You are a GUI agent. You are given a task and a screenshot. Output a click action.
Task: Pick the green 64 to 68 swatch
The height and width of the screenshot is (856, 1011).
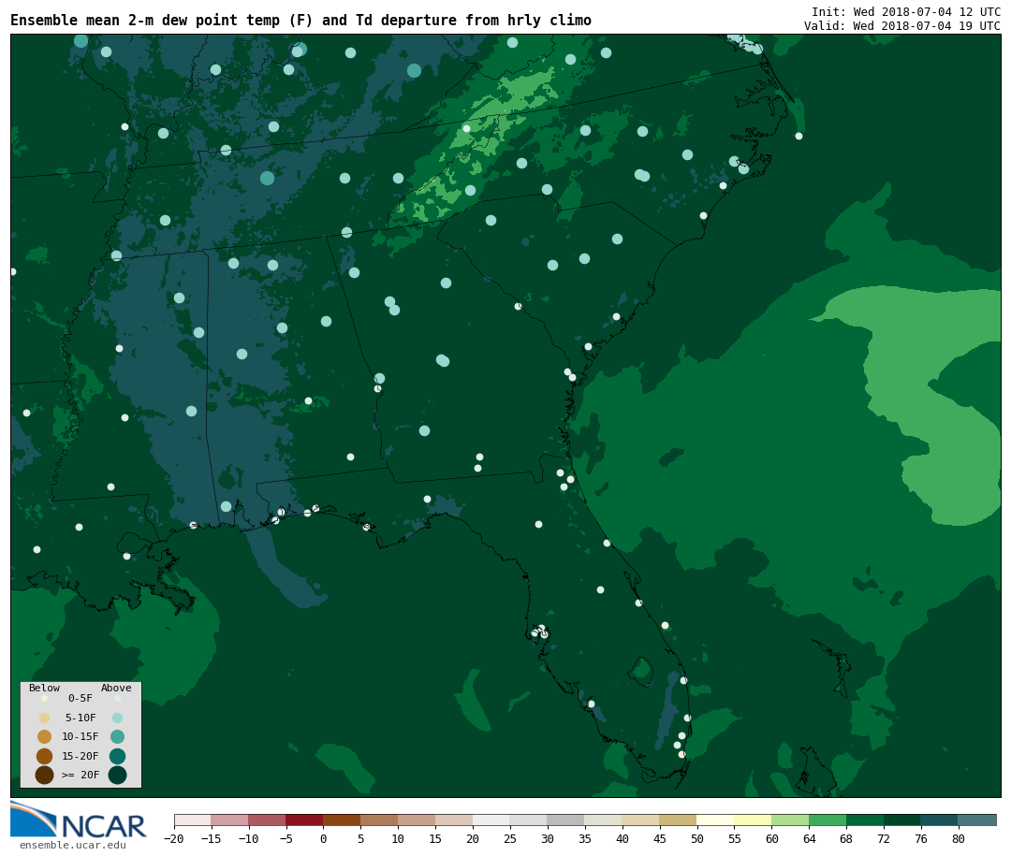coord(828,820)
